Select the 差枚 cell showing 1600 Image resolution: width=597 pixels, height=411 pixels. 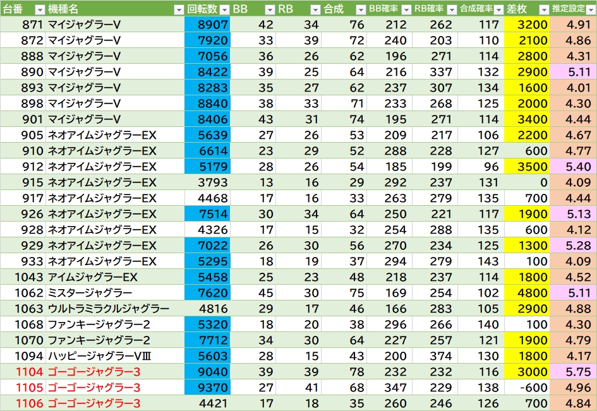point(527,88)
